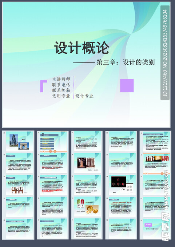Open slide thumbnail 10 with packaging images
The image size is (175, 247).
(x=88, y=207)
